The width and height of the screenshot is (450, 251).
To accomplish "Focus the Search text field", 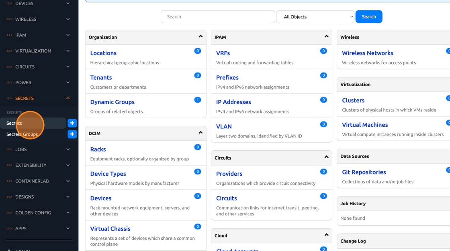I will (218, 17).
